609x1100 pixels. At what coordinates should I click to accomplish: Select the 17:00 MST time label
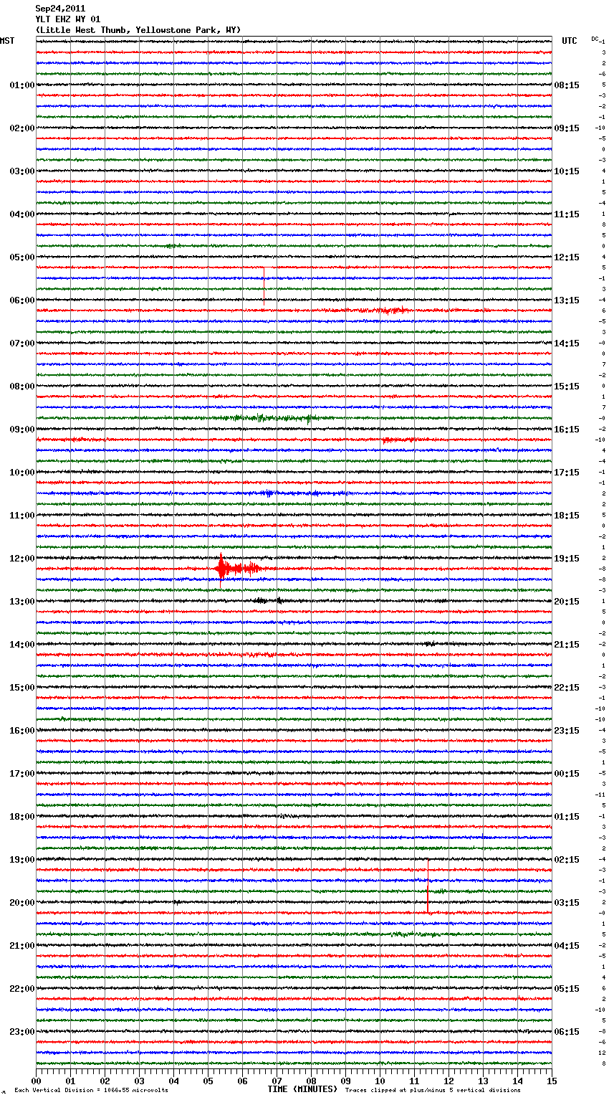click(22, 774)
